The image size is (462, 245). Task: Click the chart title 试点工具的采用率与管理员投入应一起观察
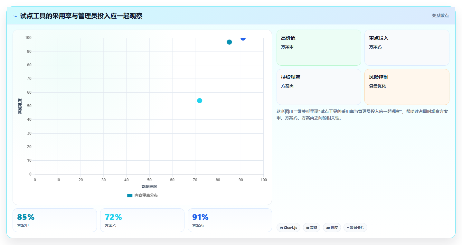click(x=81, y=16)
